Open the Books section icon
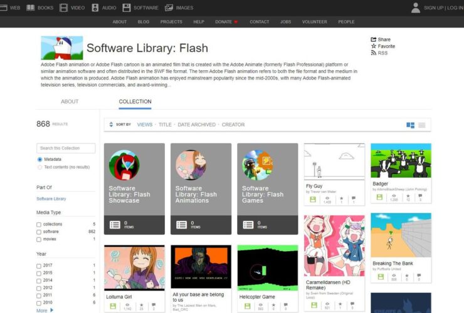The image size is (464, 313). tap(31, 8)
